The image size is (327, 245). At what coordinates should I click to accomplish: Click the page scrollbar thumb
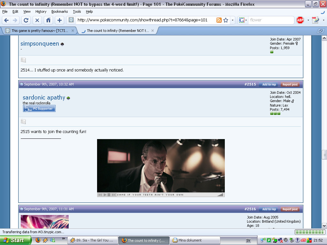click(x=324, y=155)
